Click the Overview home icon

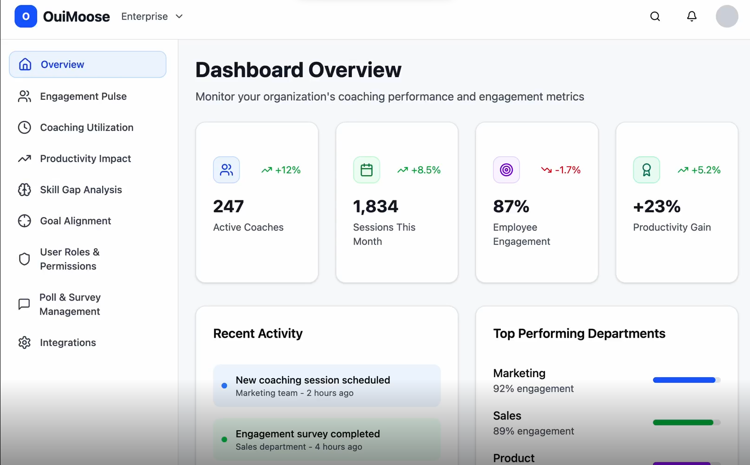click(25, 65)
